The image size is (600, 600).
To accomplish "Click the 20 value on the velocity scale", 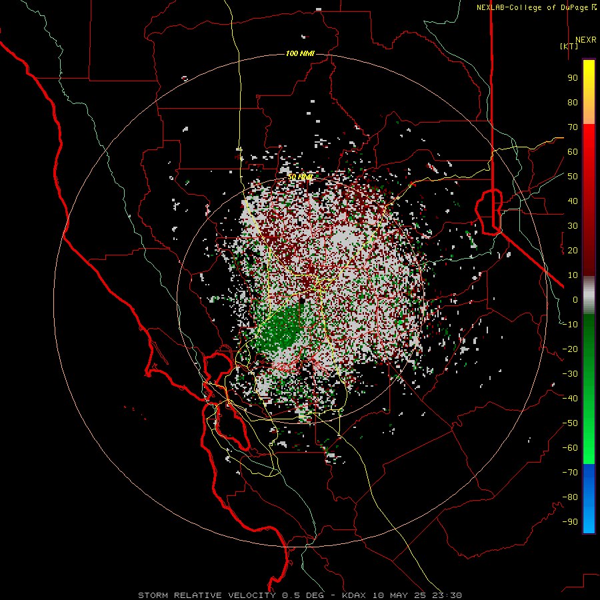I will click(x=573, y=250).
